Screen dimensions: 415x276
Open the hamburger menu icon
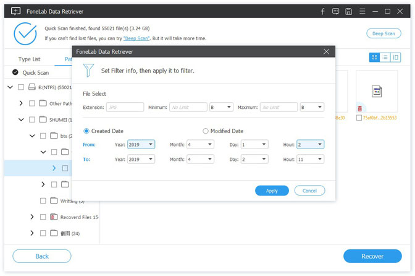(363, 11)
